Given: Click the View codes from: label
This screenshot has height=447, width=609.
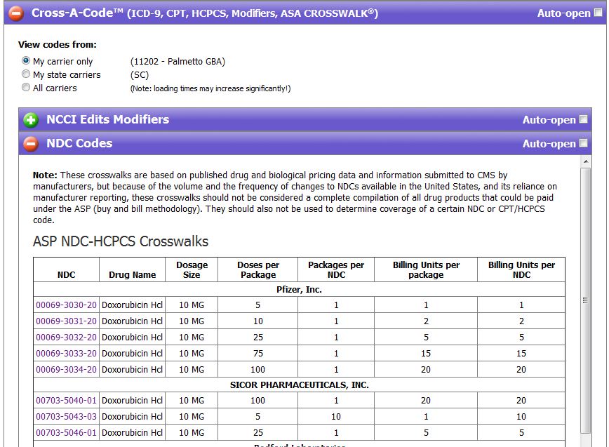Looking at the screenshot, I should 58,44.
